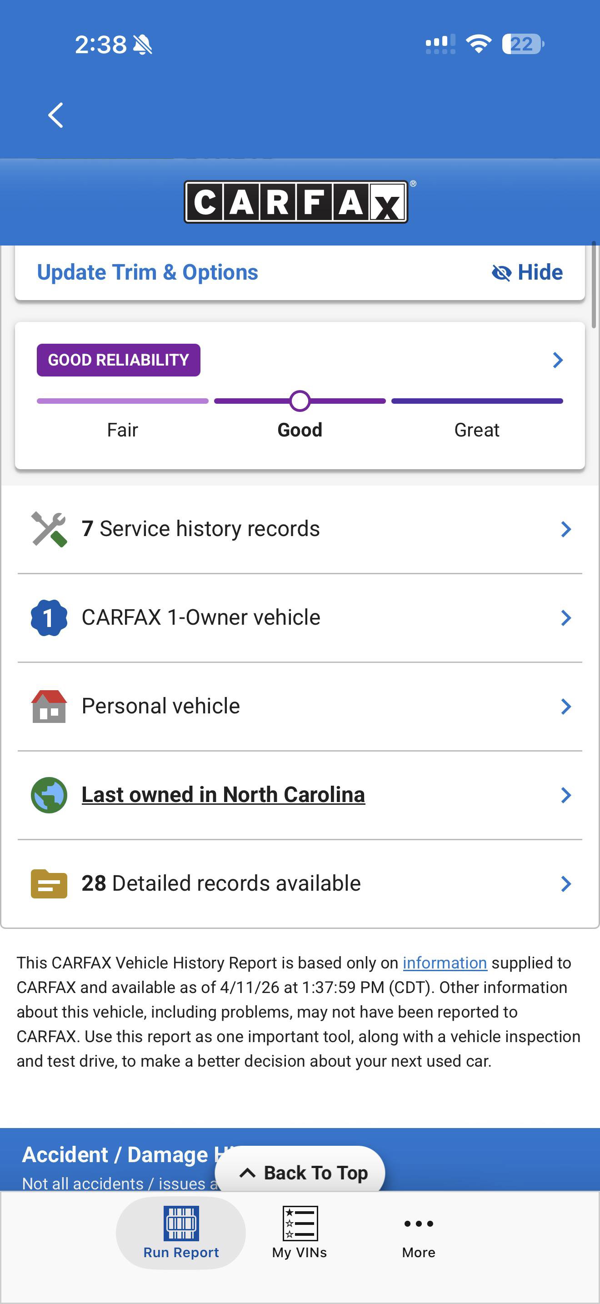This screenshot has height=1304, width=600.
Task: Tap the 1-Owner blue badge icon
Action: click(49, 617)
